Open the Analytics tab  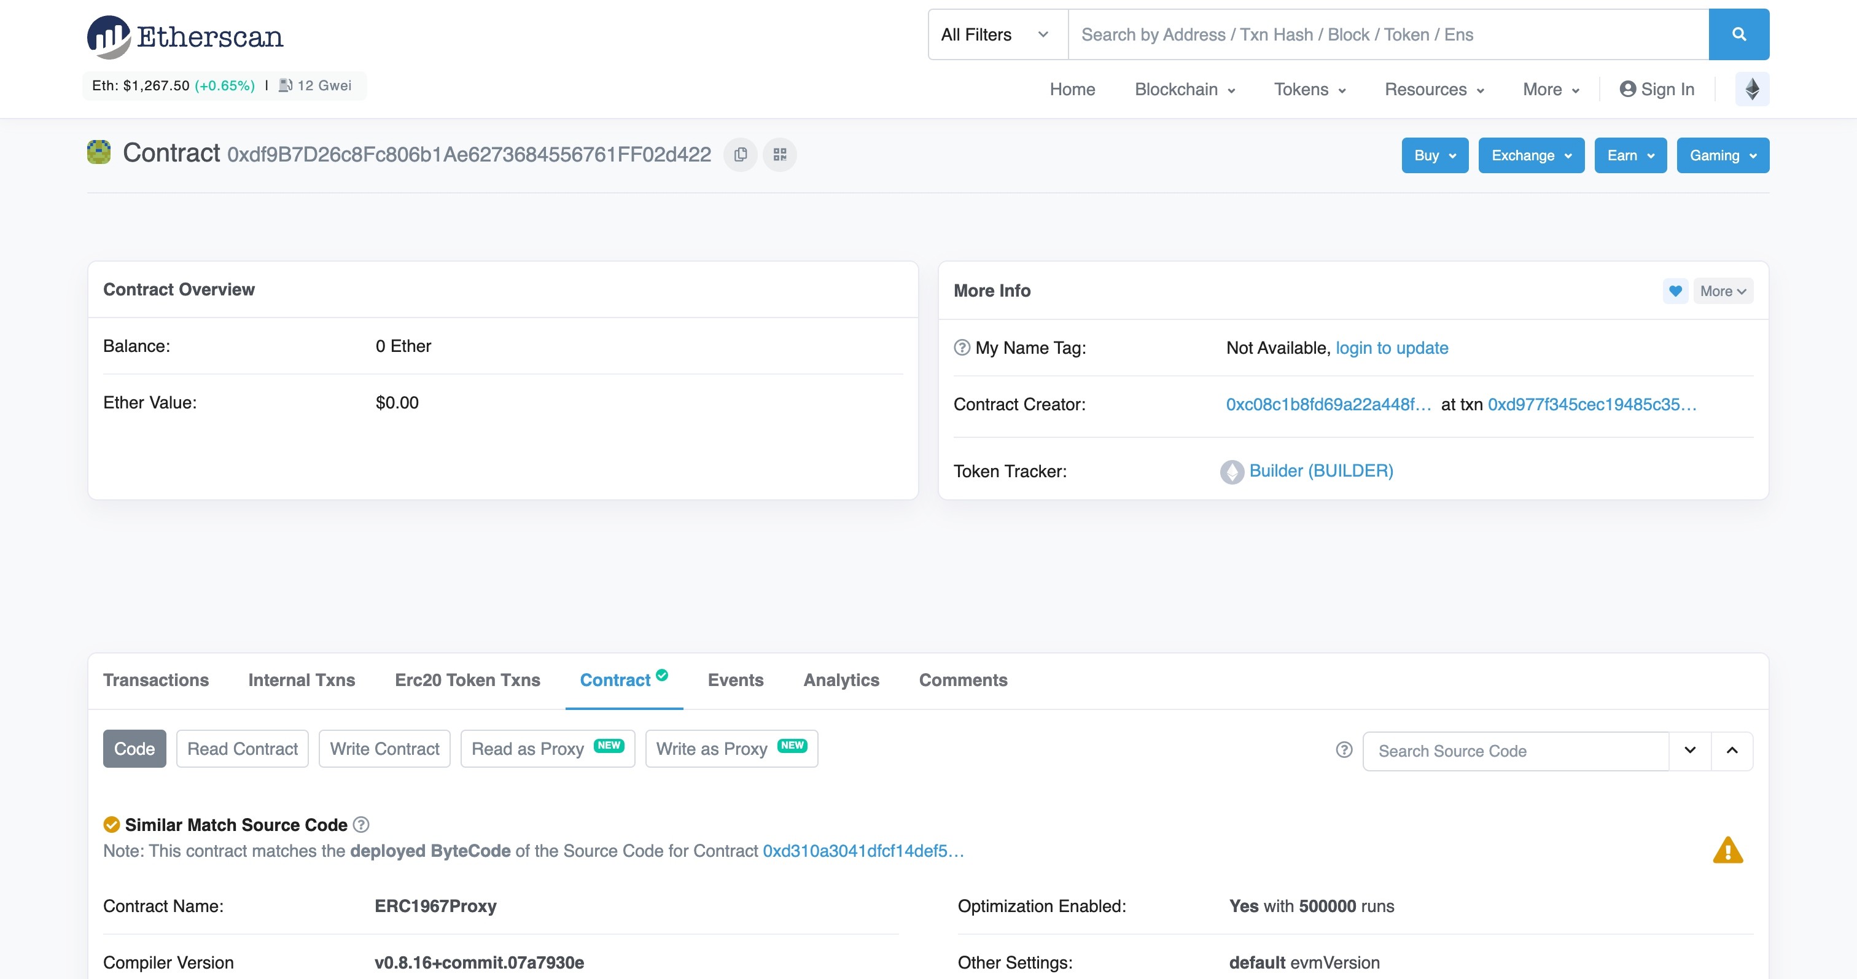[x=841, y=680]
